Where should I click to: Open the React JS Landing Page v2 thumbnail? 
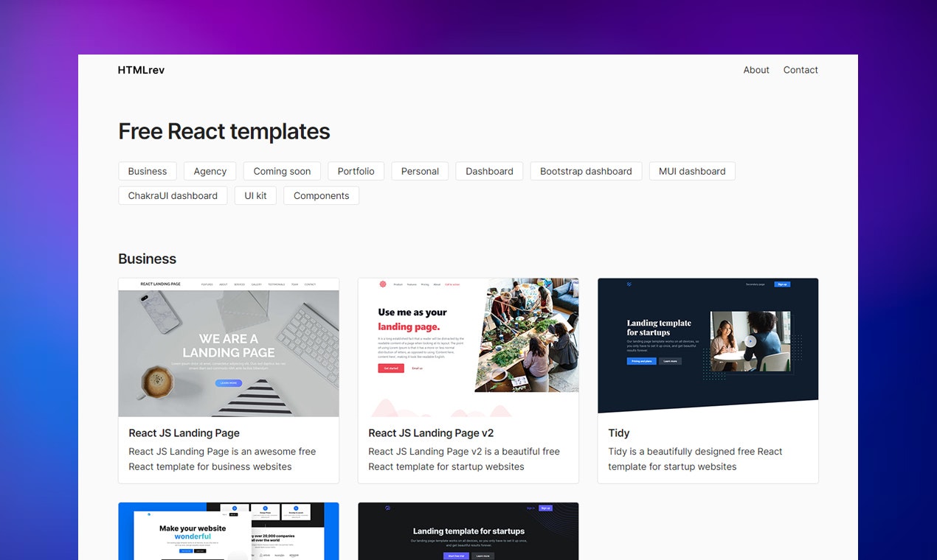tap(468, 348)
